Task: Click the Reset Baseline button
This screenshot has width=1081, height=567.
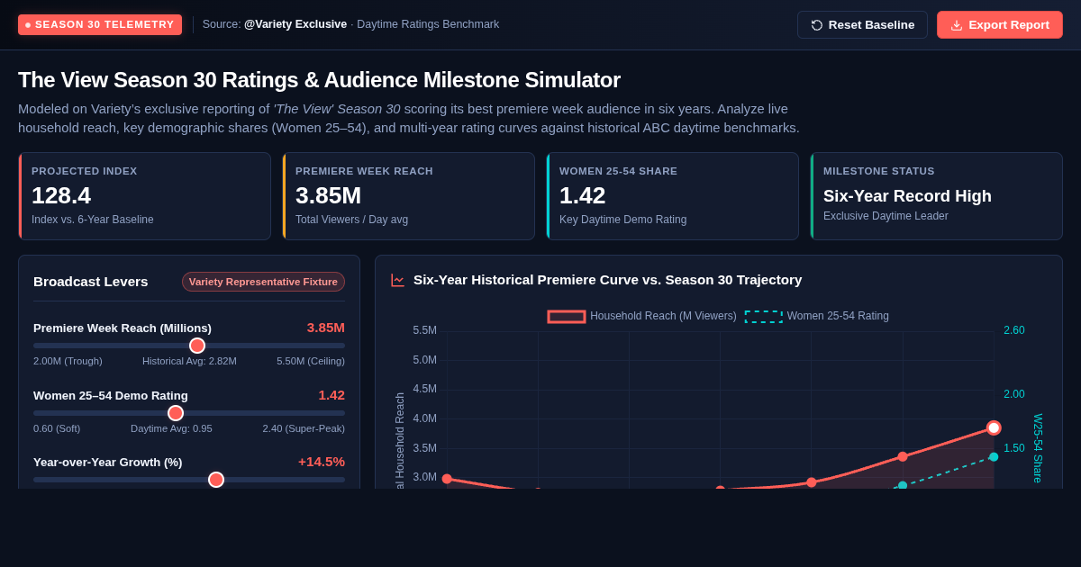Action: click(x=862, y=24)
